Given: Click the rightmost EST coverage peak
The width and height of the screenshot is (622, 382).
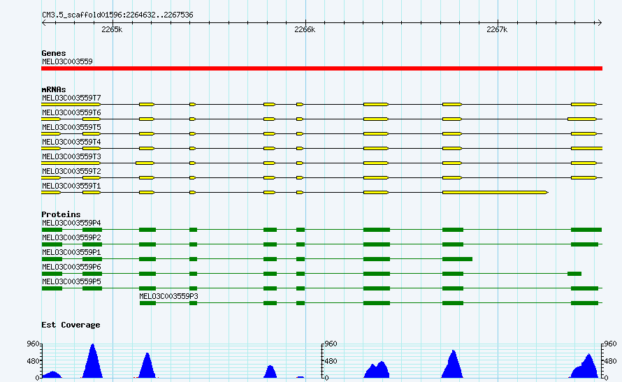Looking at the screenshot, I should 585,366.
